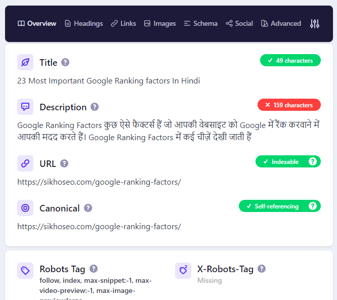The image size is (337, 300).
Task: Click the X-Robots-Tag icon
Action: tap(183, 271)
